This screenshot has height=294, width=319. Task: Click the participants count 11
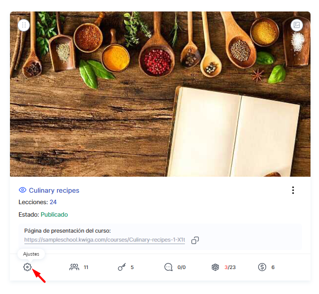click(86, 268)
